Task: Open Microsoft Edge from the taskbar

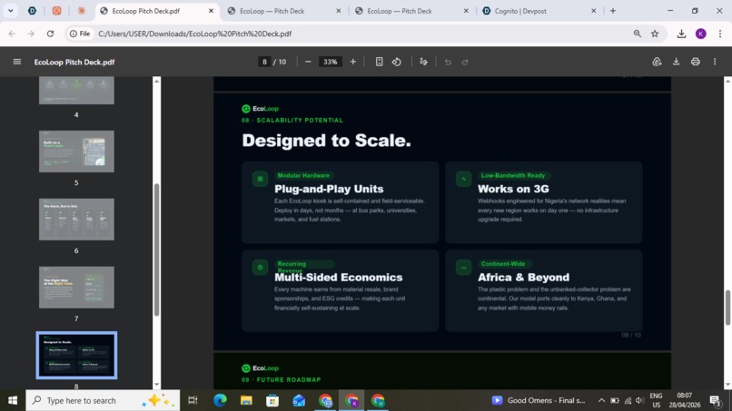Action: [220, 400]
